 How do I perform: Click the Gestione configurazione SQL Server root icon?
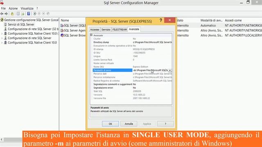(2, 20)
